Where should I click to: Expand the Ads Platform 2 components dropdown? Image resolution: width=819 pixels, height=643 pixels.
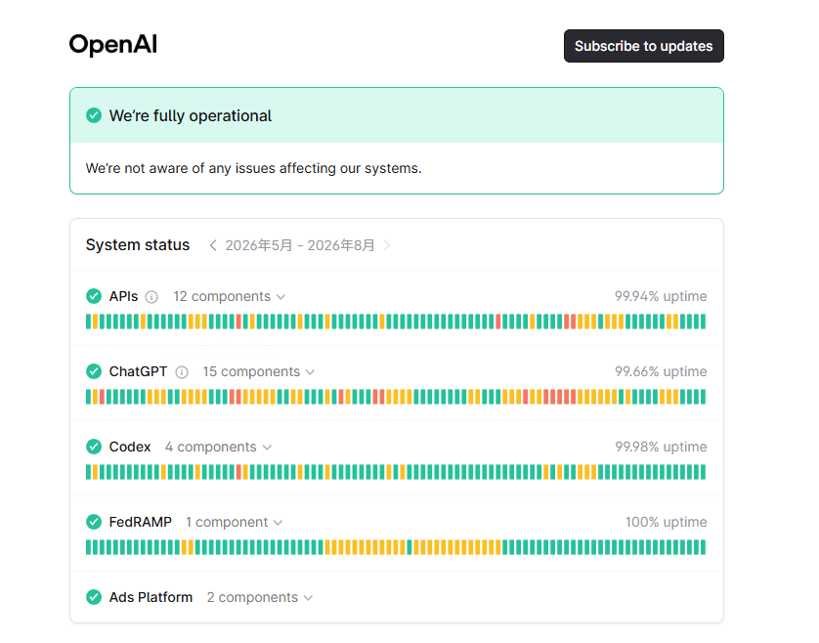[x=260, y=597]
